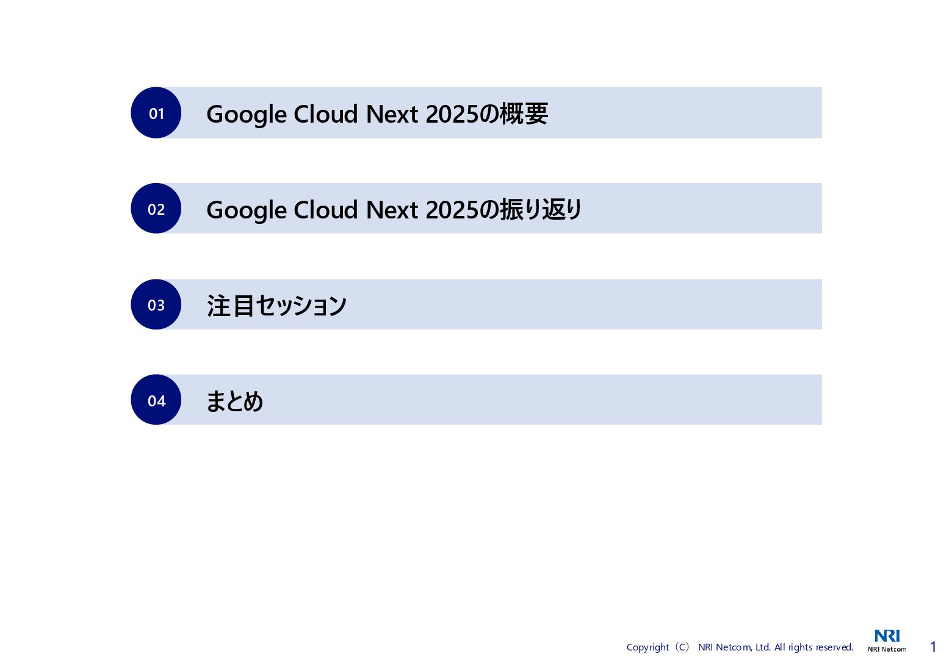Select the 02 circle badge
This screenshot has height=659, width=952.
point(156,209)
